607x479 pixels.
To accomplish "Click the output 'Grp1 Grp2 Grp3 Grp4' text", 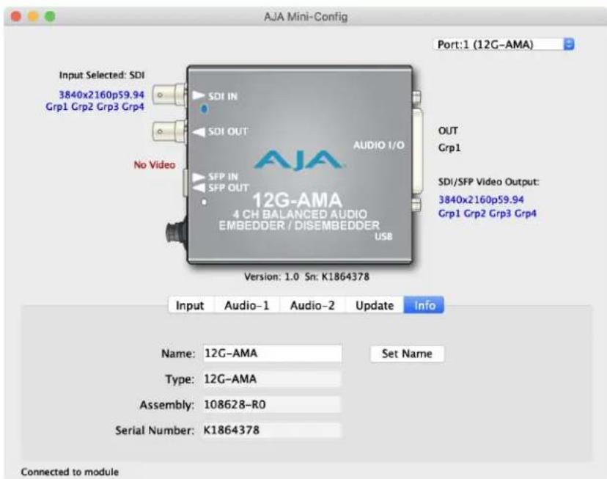I will (488, 213).
